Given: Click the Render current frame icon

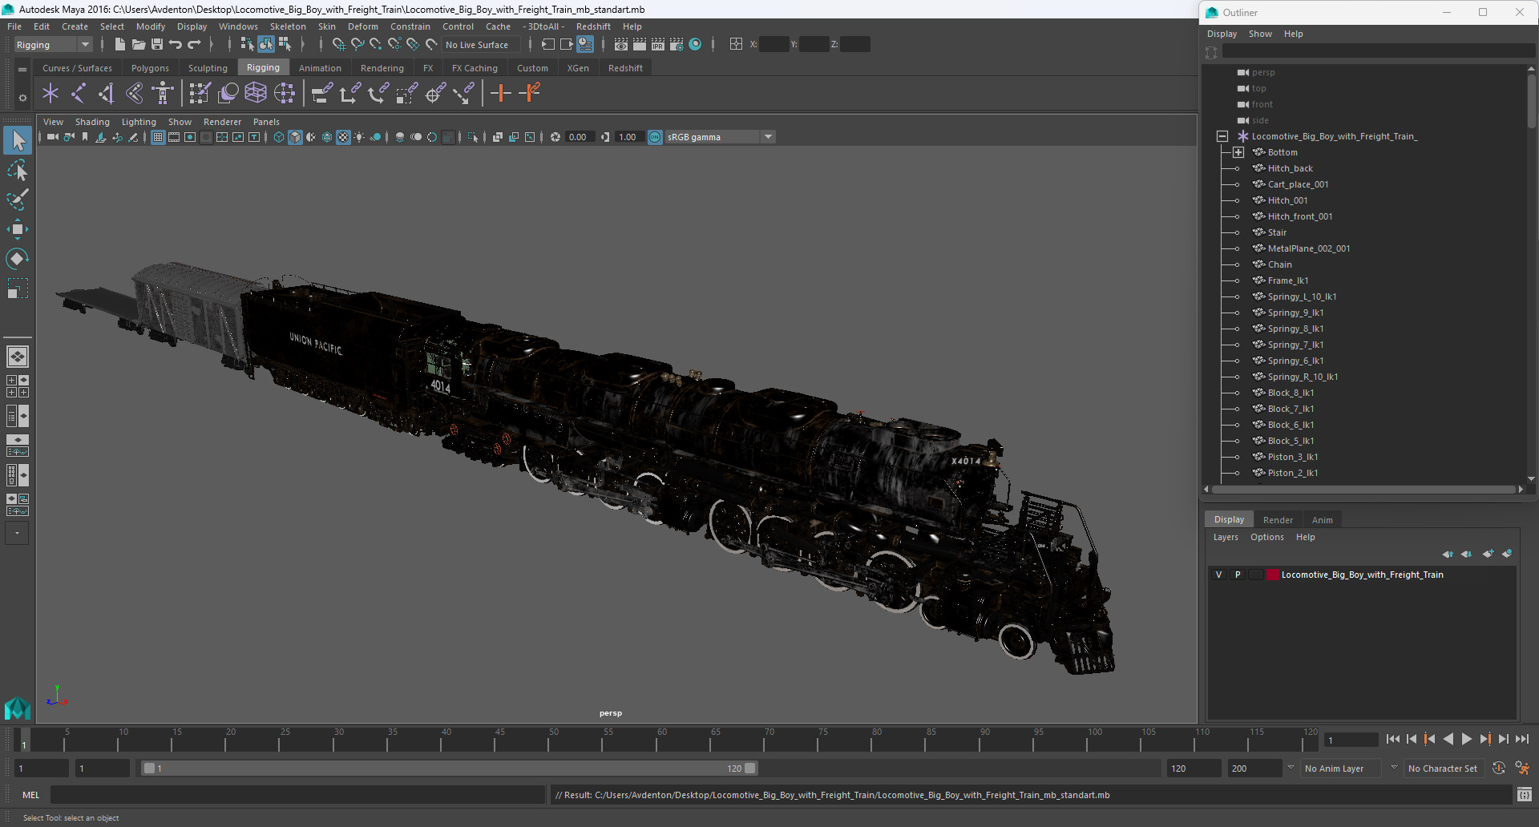Looking at the screenshot, I should pyautogui.click(x=639, y=45).
